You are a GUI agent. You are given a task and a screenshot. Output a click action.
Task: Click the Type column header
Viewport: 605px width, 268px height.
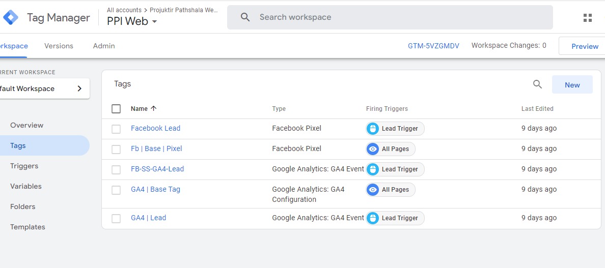[279, 109]
